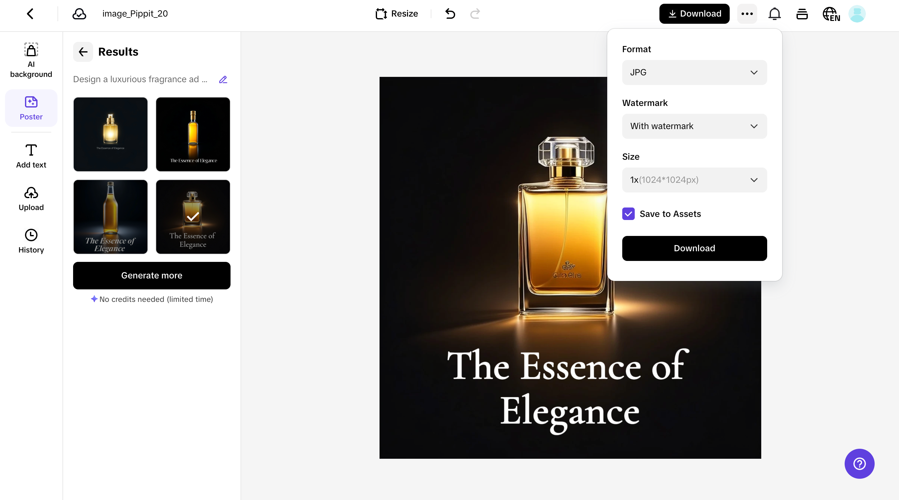The height and width of the screenshot is (500, 899).
Task: Edit the prompt with pencil icon
Action: point(223,80)
